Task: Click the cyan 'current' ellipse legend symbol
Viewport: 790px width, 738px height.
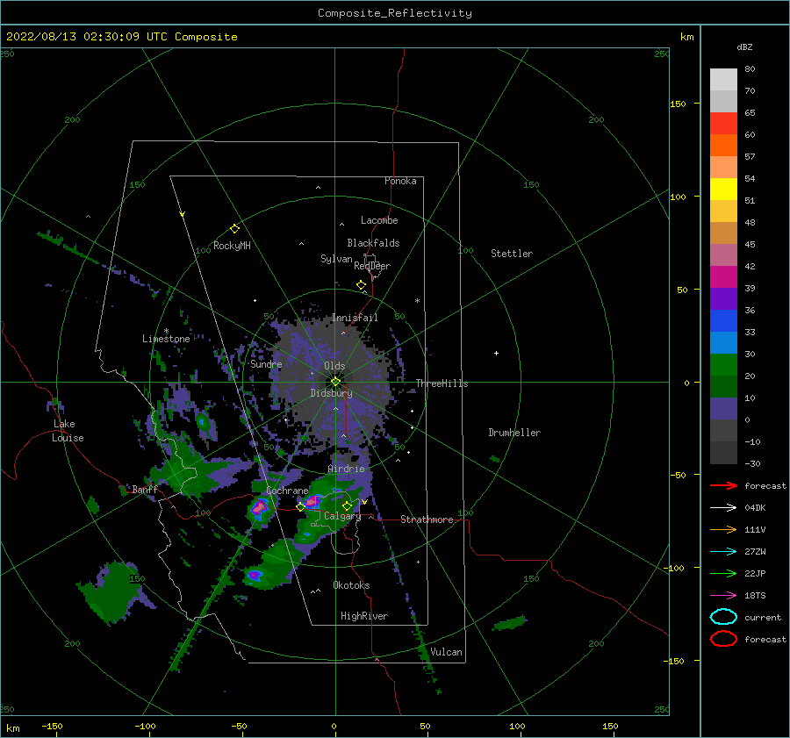Action: pyautogui.click(x=723, y=617)
